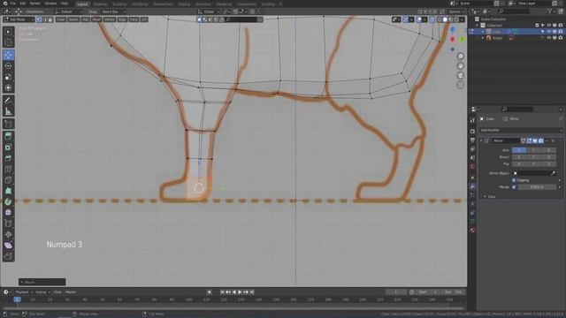Open the Edit menu
This screenshot has height=318, width=566.
(x=23, y=4)
